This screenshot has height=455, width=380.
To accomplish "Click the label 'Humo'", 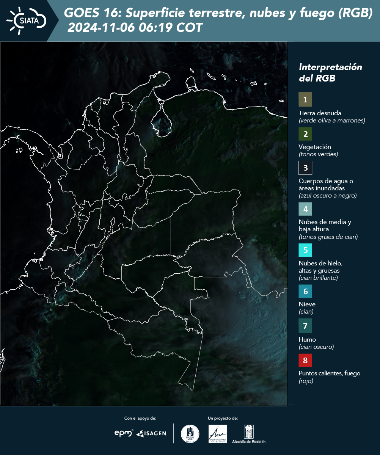I will [x=307, y=339].
